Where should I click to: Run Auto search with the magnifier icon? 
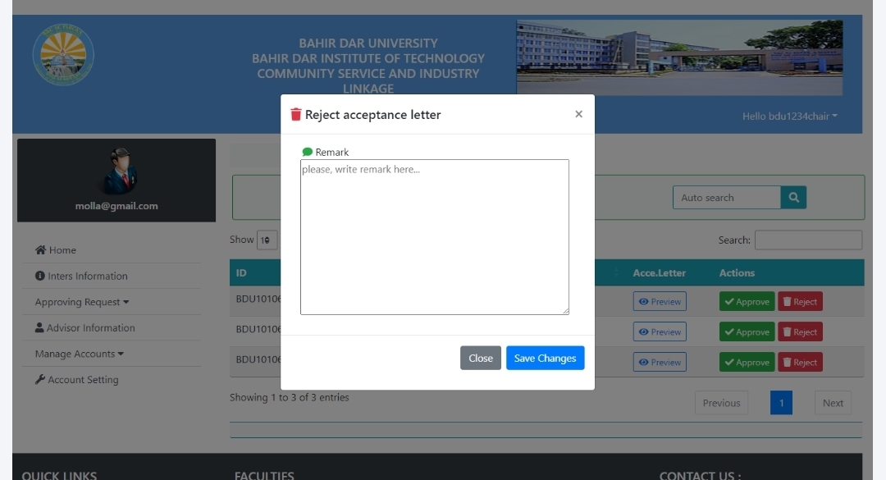[793, 197]
